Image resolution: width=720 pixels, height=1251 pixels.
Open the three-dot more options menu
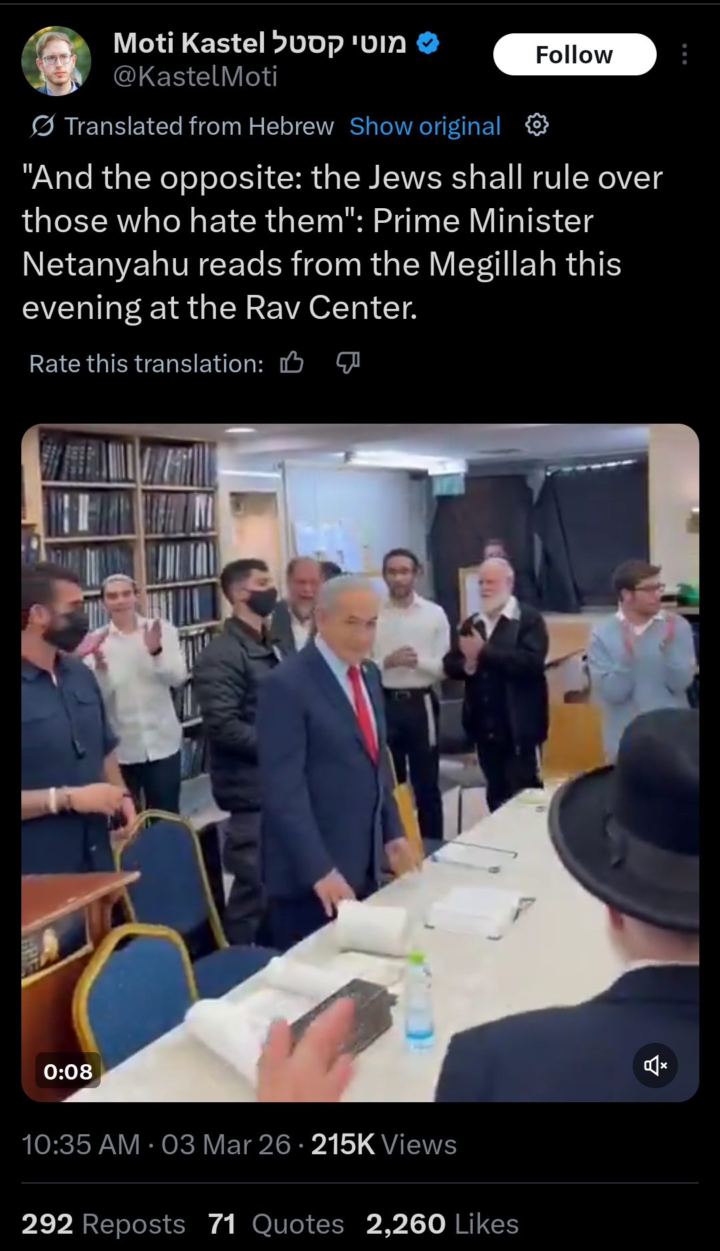684,54
